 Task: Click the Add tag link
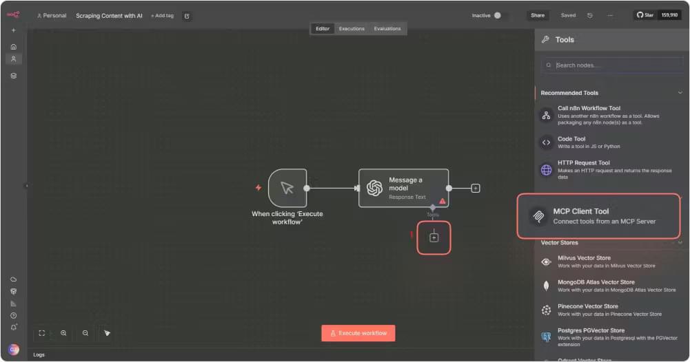point(163,15)
